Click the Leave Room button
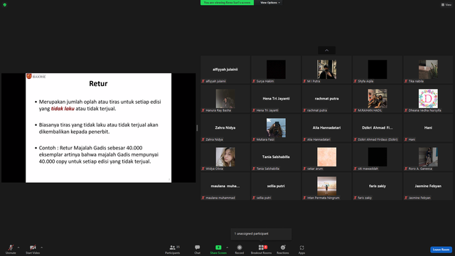Image resolution: width=455 pixels, height=256 pixels. point(441,250)
